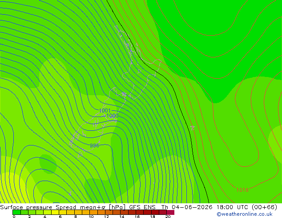Image resolution: width=282 pixels, height=218 pixels.
Task: Click the 1001 isobar label
Action: coord(105,110)
